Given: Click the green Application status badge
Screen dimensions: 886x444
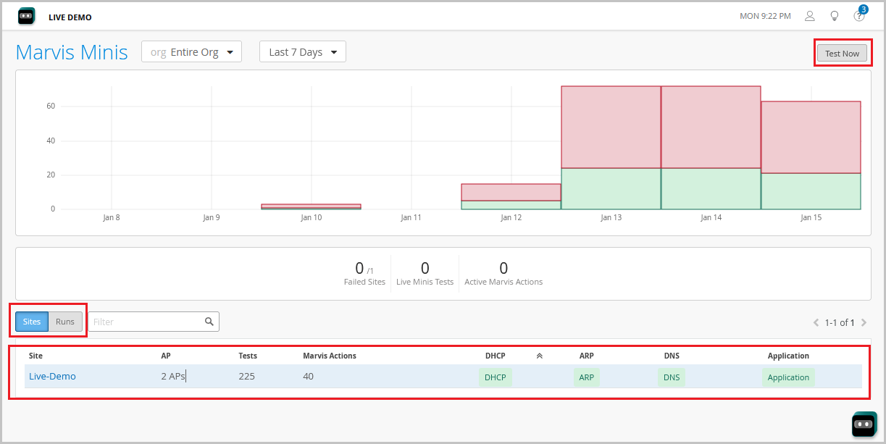Looking at the screenshot, I should pyautogui.click(x=788, y=377).
